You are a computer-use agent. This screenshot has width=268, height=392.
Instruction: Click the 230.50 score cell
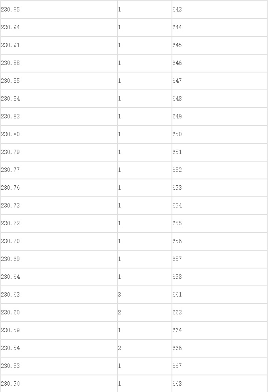tap(59, 384)
